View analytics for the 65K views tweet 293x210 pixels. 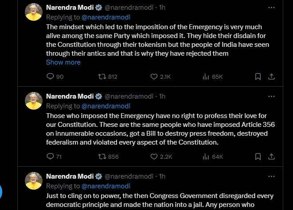pyautogui.click(x=206, y=76)
